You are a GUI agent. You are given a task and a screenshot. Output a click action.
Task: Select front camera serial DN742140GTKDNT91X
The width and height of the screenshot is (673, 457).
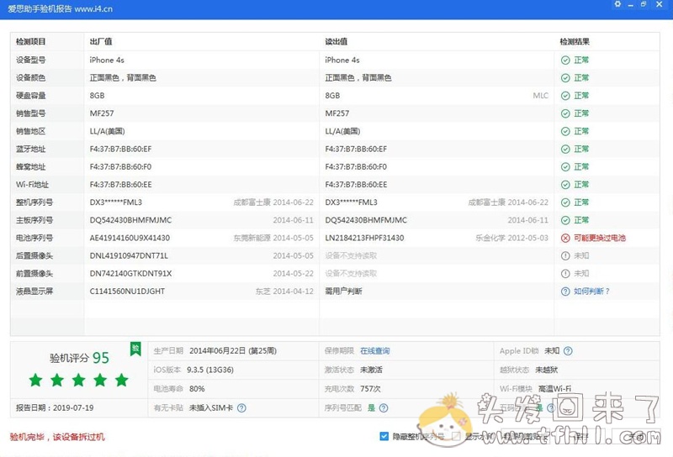130,274
